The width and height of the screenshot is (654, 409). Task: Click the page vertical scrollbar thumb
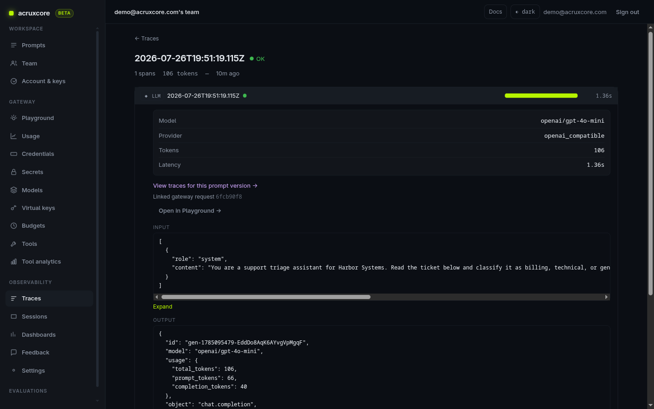650,164
